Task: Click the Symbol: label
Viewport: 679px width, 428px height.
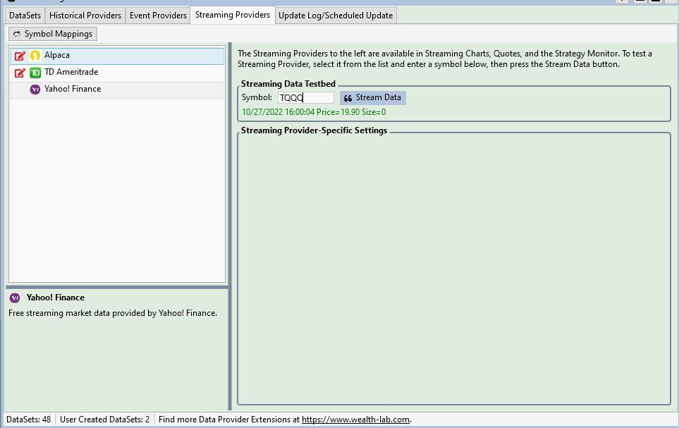Action: tap(257, 97)
